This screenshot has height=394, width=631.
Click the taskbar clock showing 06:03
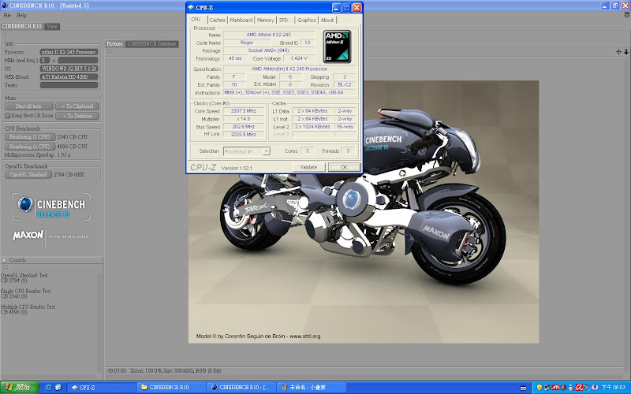pyautogui.click(x=614, y=388)
